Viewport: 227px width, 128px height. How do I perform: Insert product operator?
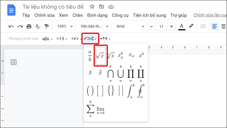(131, 74)
